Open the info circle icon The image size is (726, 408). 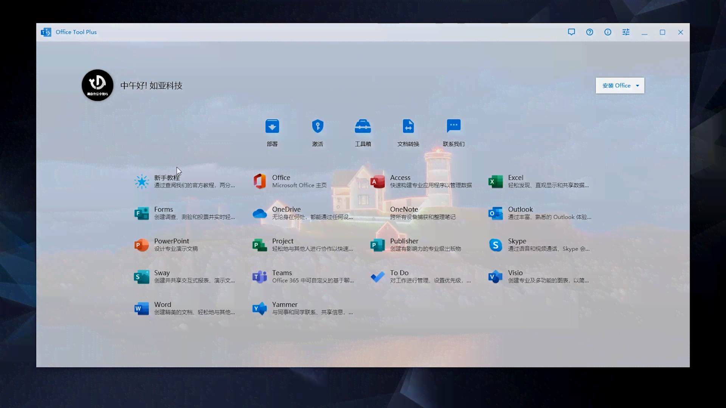(608, 32)
